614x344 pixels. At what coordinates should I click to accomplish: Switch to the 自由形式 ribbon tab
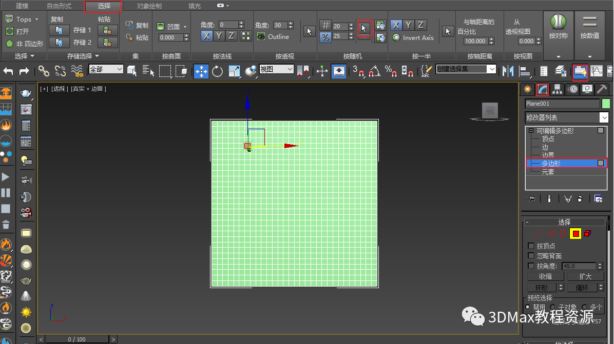click(59, 6)
